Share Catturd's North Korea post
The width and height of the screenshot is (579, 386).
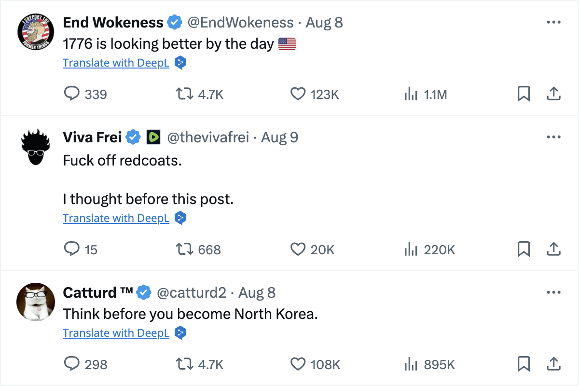click(553, 364)
